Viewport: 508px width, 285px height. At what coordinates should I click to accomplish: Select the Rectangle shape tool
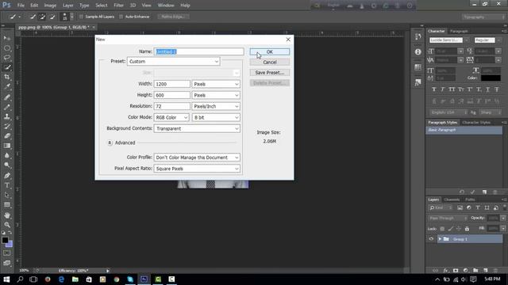[x=7, y=205]
